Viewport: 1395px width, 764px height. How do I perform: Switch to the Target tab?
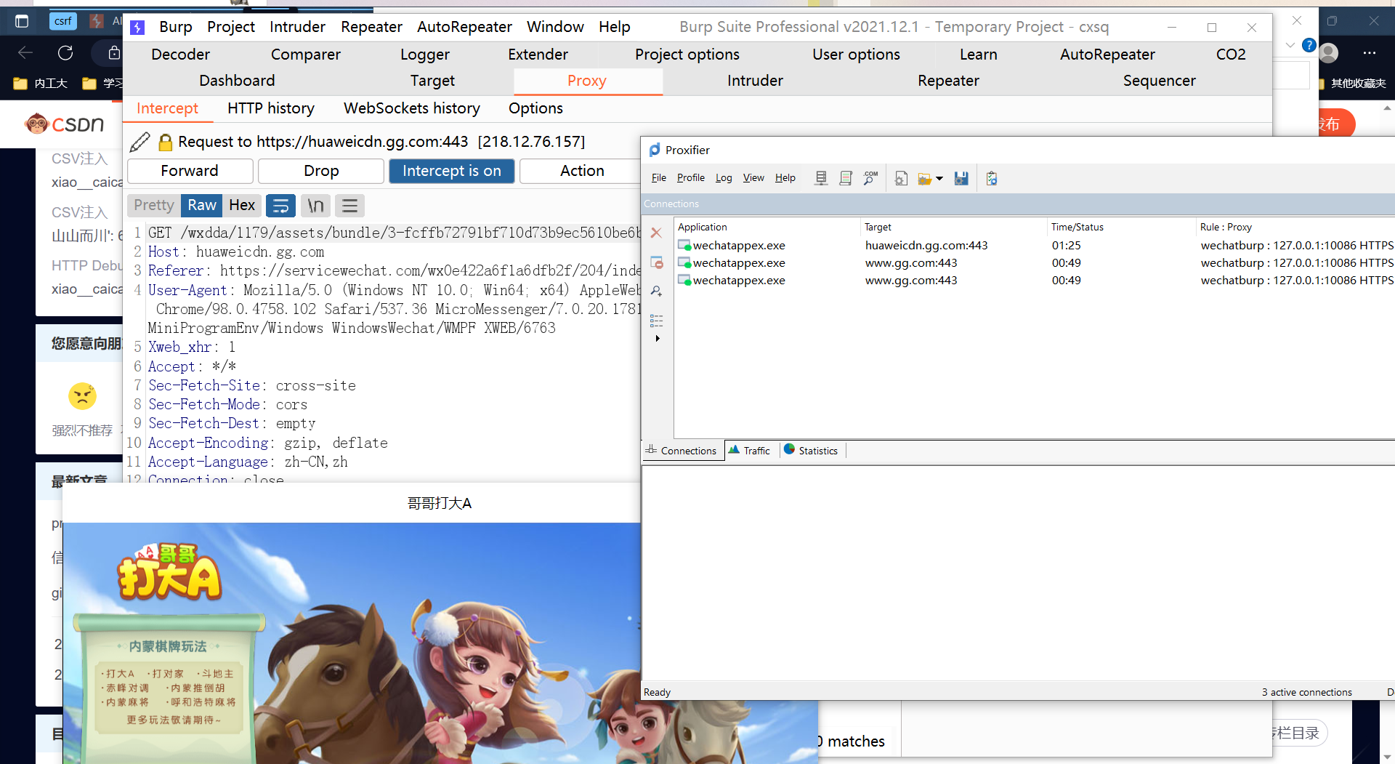pos(432,81)
